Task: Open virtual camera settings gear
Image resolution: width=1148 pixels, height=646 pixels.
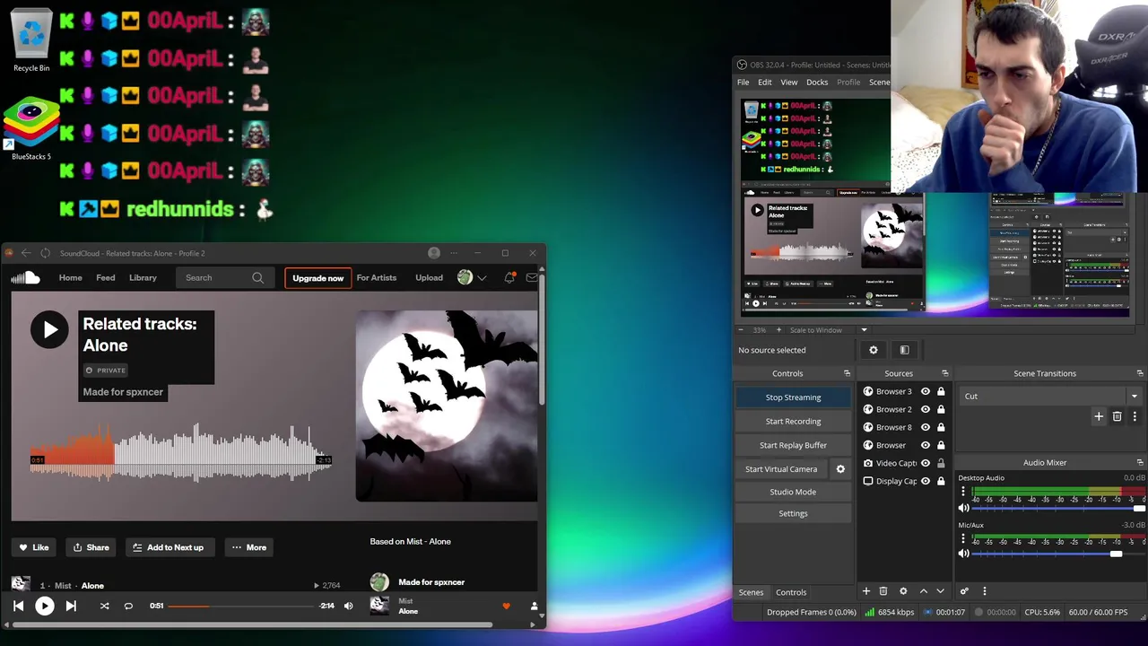Action: (x=840, y=468)
